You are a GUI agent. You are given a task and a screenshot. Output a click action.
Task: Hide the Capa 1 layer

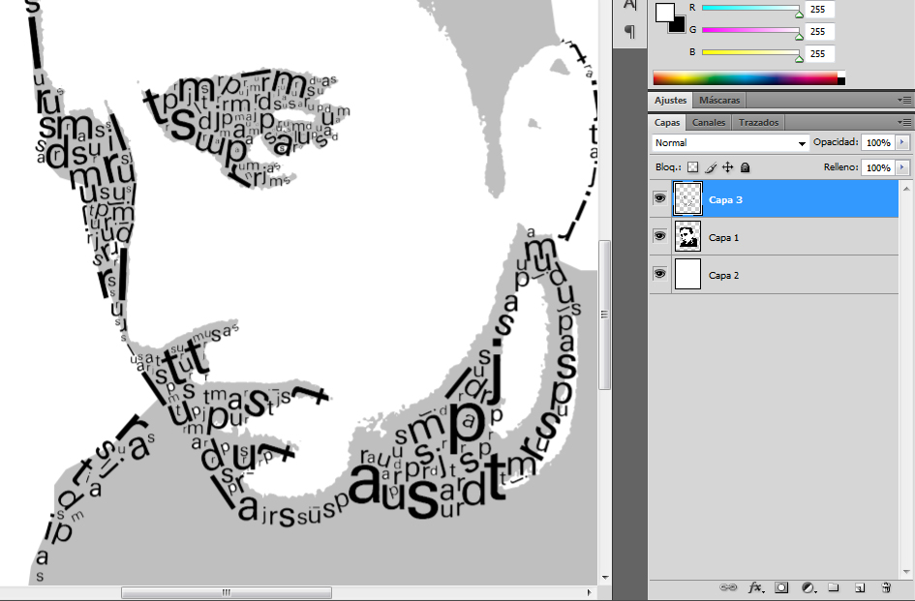[x=660, y=236]
